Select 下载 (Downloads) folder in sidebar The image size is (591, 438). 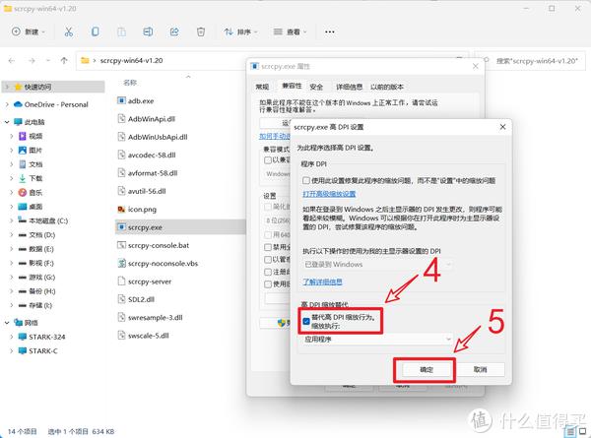click(31, 178)
